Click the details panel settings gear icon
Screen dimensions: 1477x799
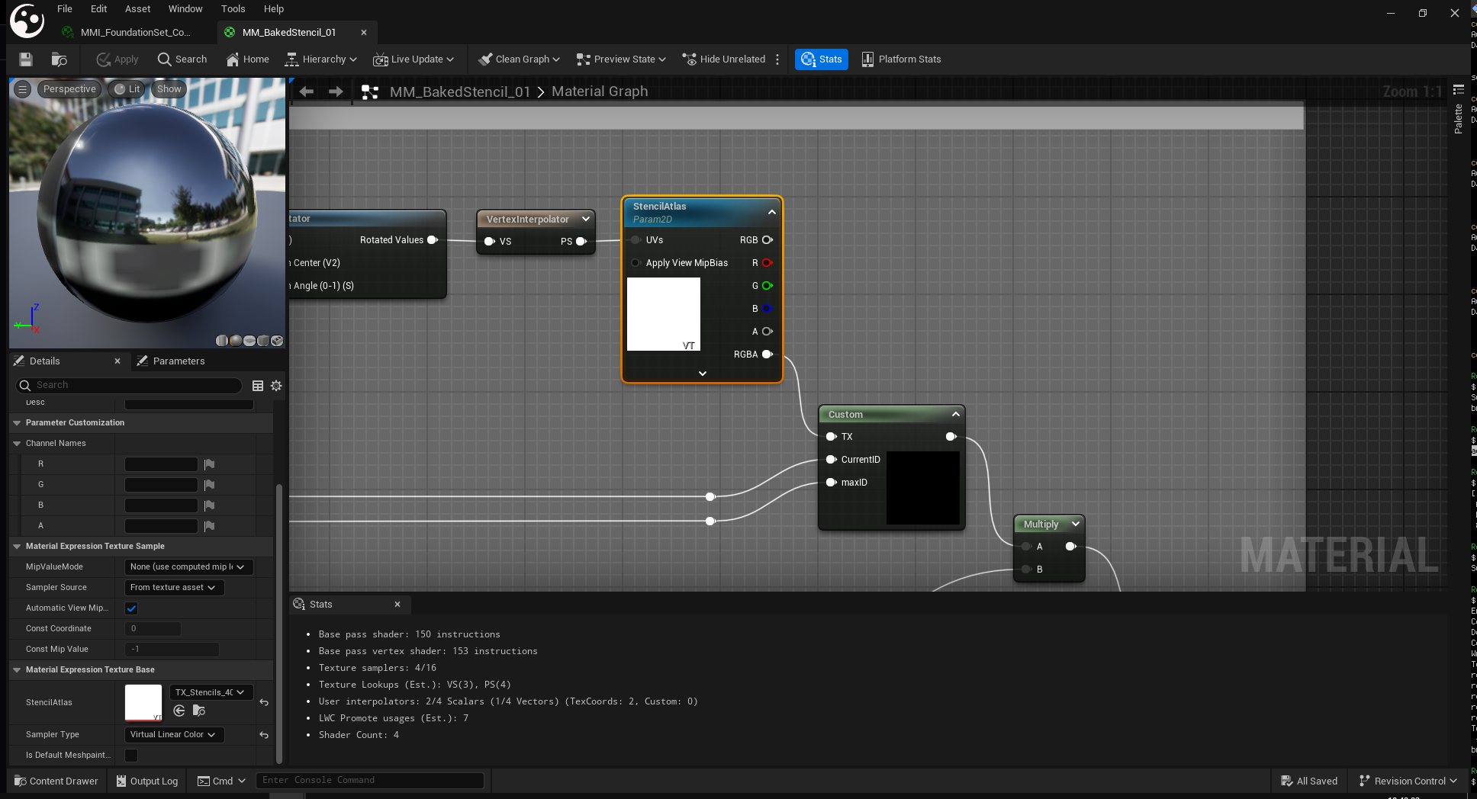pos(276,386)
